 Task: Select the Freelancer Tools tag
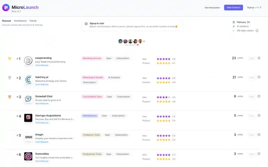tap(91, 135)
